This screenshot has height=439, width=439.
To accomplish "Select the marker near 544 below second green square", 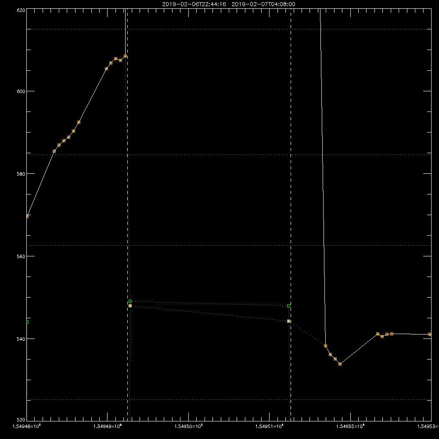I will [289, 321].
